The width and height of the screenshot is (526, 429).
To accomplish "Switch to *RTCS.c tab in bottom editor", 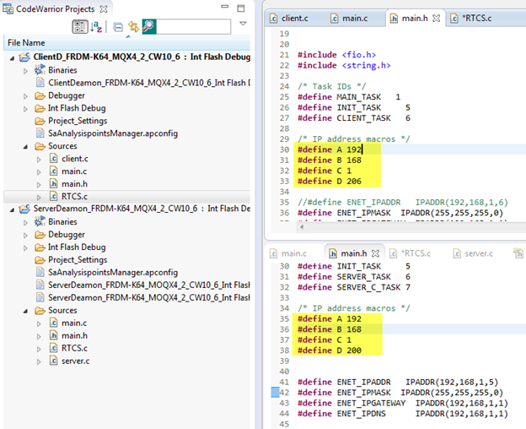I will pos(416,253).
